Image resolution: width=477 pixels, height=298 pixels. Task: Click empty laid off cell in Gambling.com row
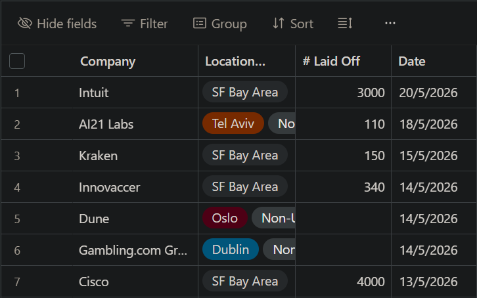click(343, 250)
